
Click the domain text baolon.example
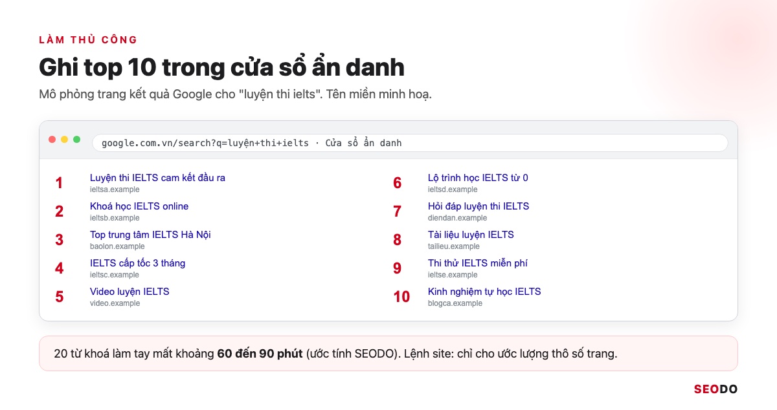point(117,246)
